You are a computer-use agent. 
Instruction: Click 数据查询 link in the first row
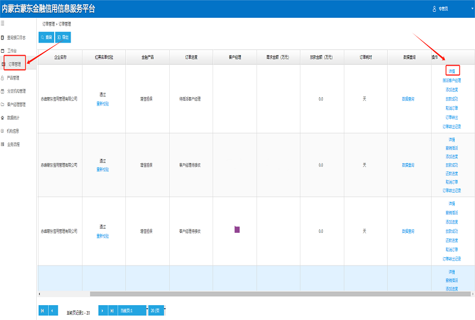point(408,98)
